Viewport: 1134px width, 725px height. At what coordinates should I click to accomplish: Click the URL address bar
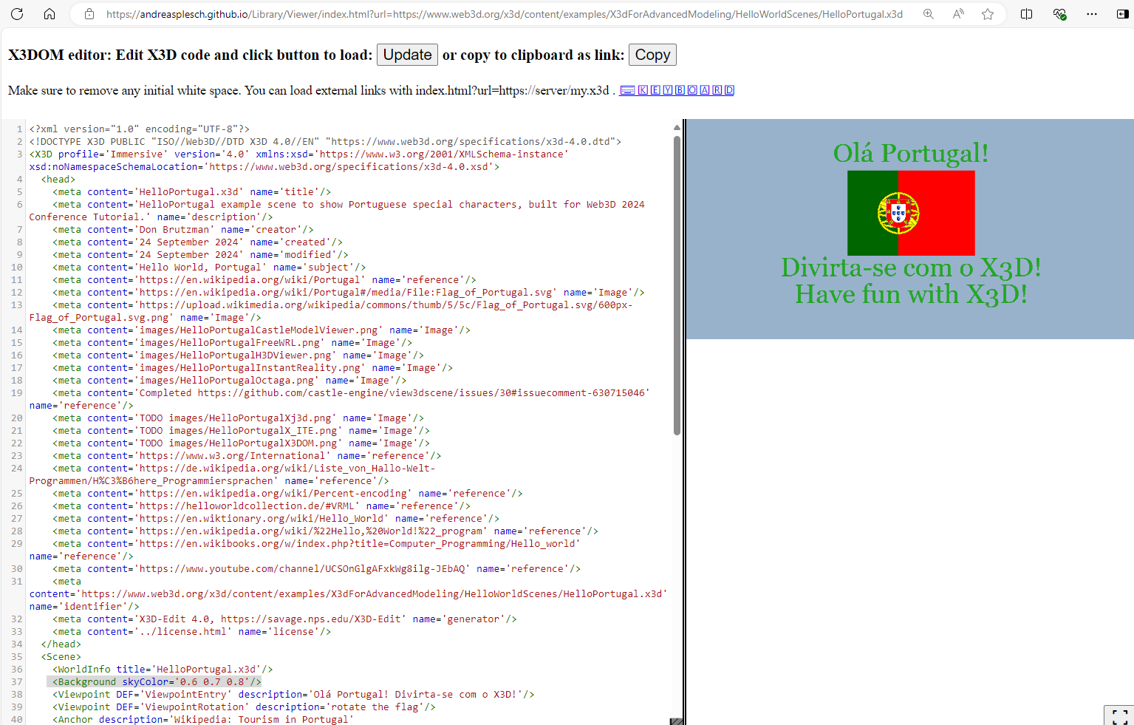(x=502, y=14)
